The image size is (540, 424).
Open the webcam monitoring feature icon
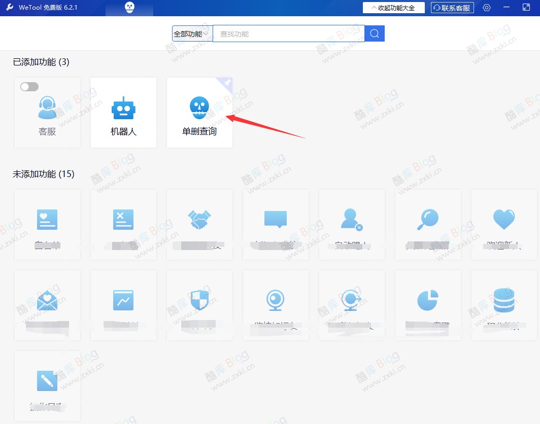[x=276, y=300]
